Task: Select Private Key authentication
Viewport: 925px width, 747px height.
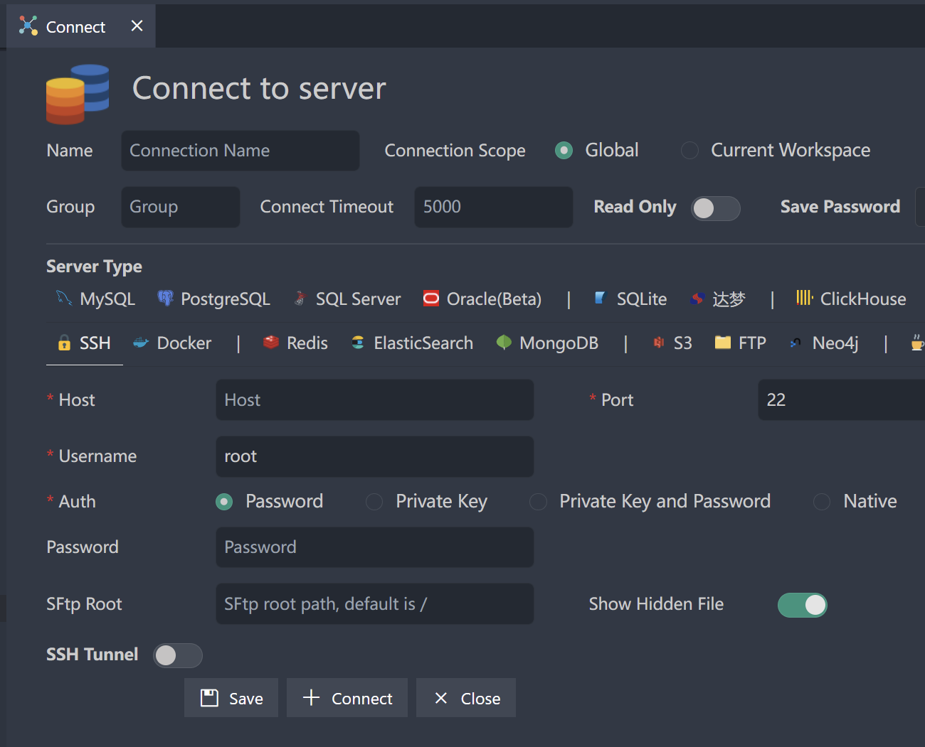Action: click(x=374, y=502)
